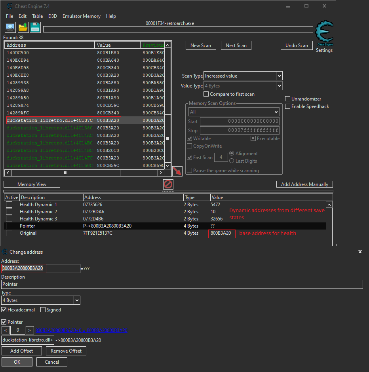This screenshot has height=372, width=369.
Task: Click the Change address dialog icon
Action: (4, 252)
